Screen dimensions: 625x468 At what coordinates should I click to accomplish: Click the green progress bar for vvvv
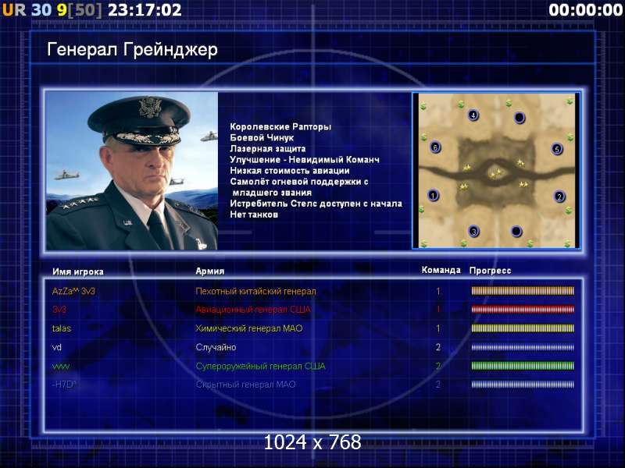tap(523, 366)
